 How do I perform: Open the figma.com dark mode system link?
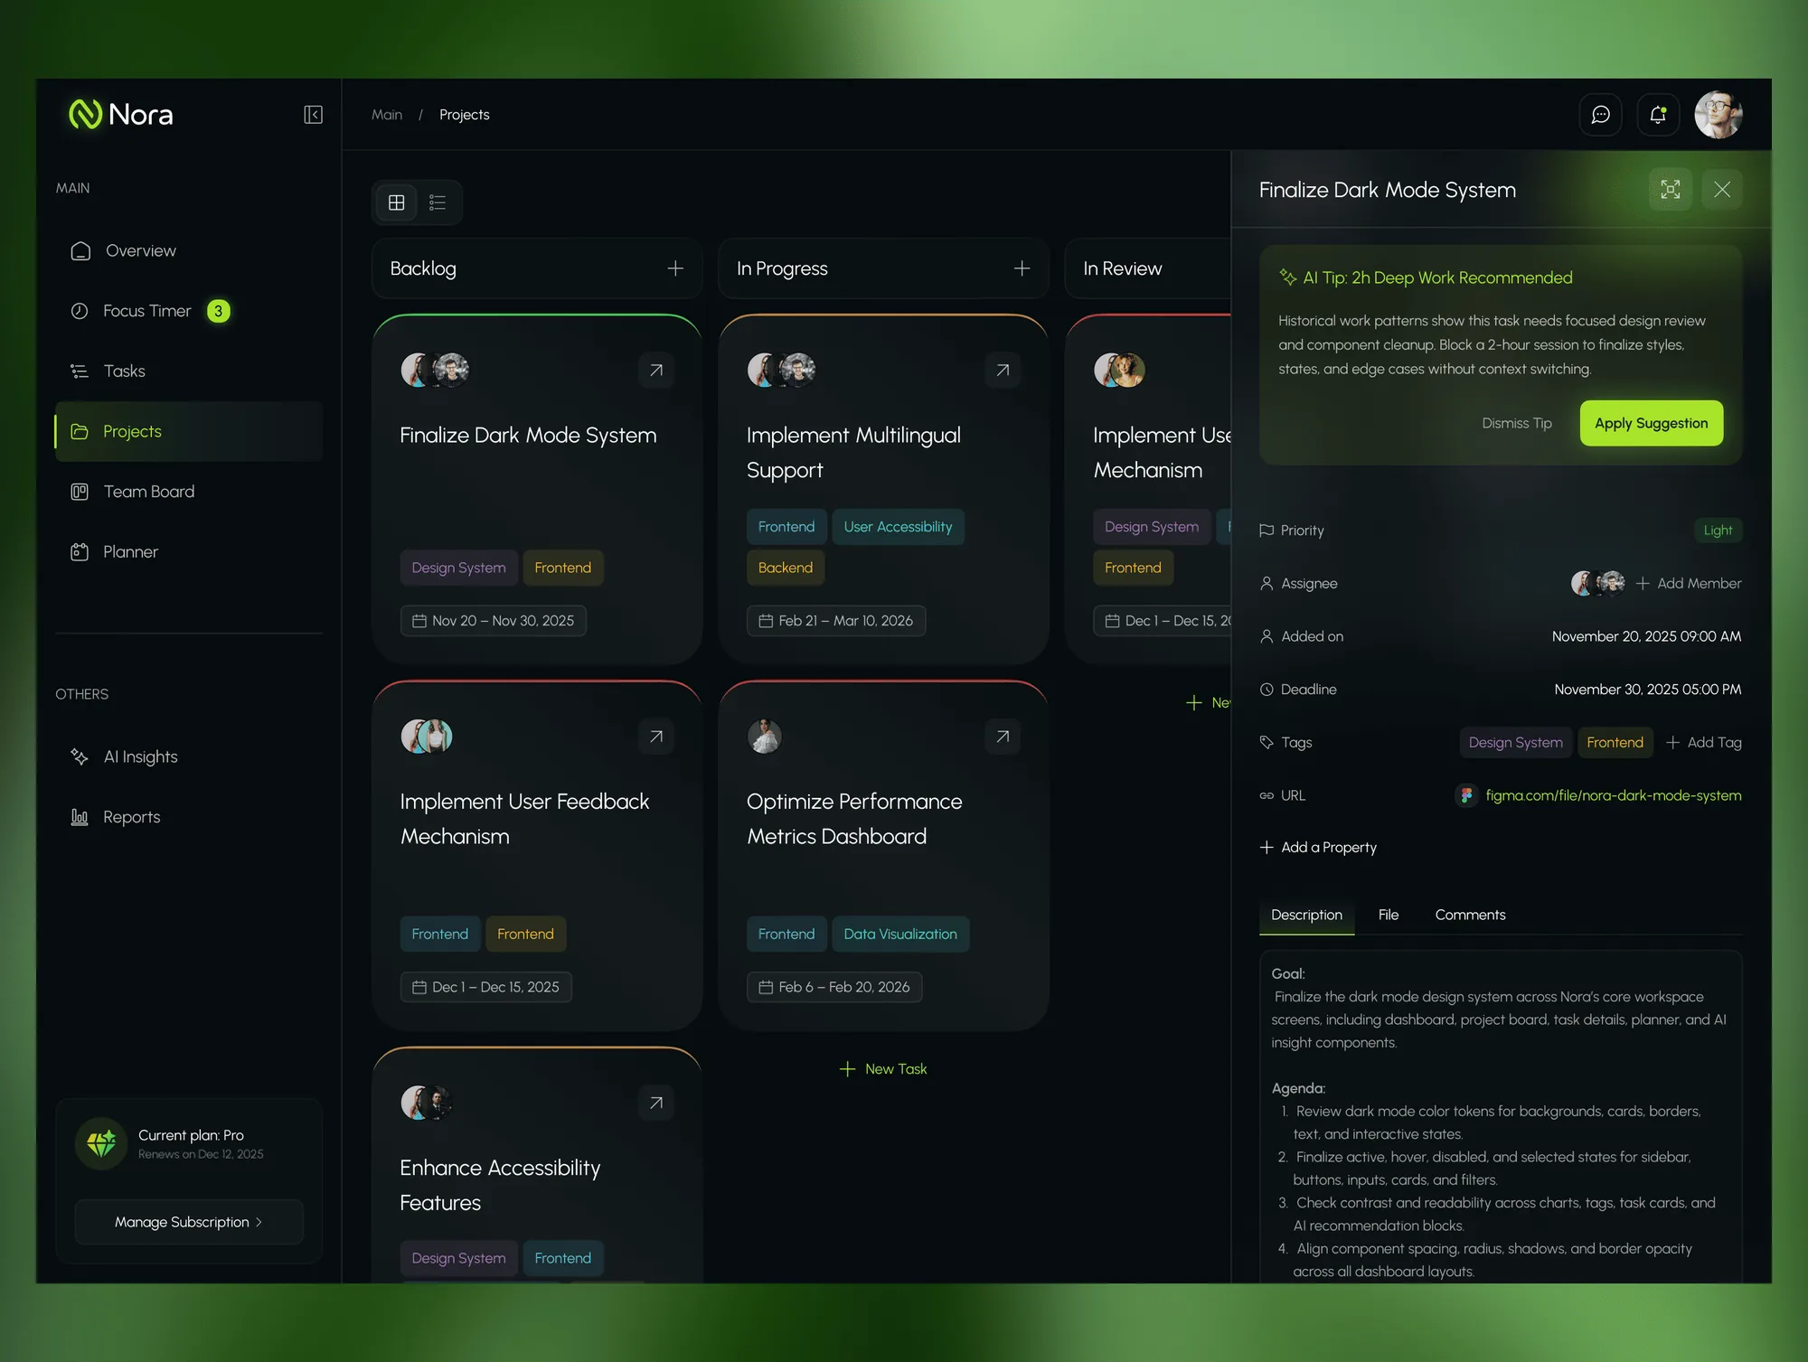[x=1613, y=795]
